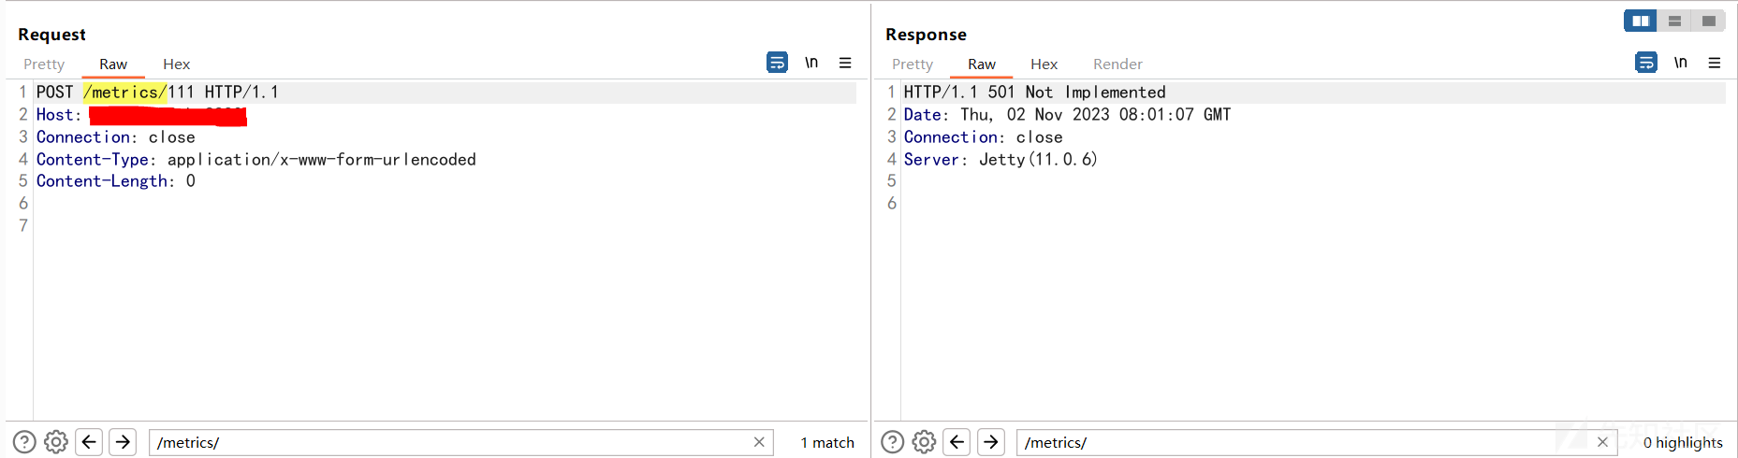Go to next match in Request search
This screenshot has height=458, width=1738.
pos(123,442)
